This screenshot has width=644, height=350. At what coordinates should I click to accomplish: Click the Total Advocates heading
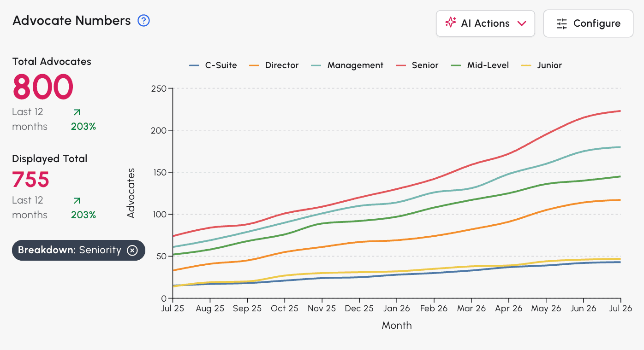point(52,62)
